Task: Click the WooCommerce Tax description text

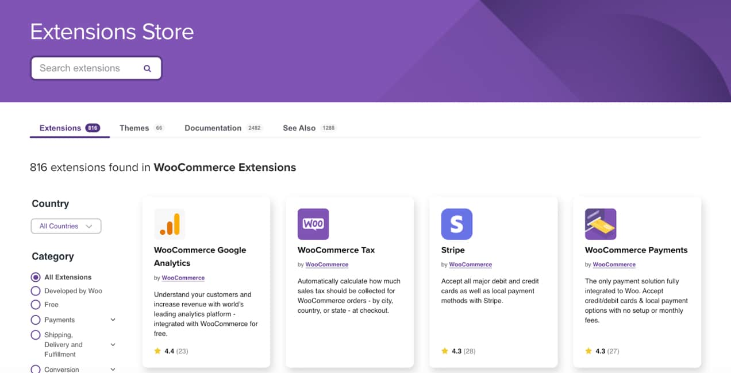Action: [349, 296]
